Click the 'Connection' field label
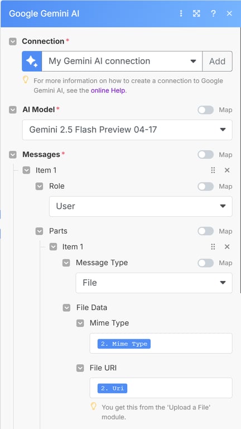This screenshot has width=241, height=429. (43, 41)
